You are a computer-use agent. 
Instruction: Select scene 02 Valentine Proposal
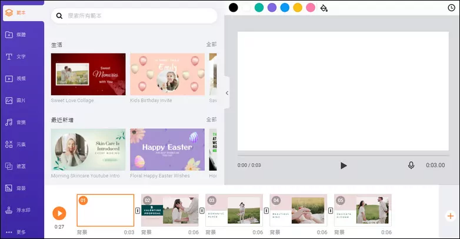click(170, 210)
